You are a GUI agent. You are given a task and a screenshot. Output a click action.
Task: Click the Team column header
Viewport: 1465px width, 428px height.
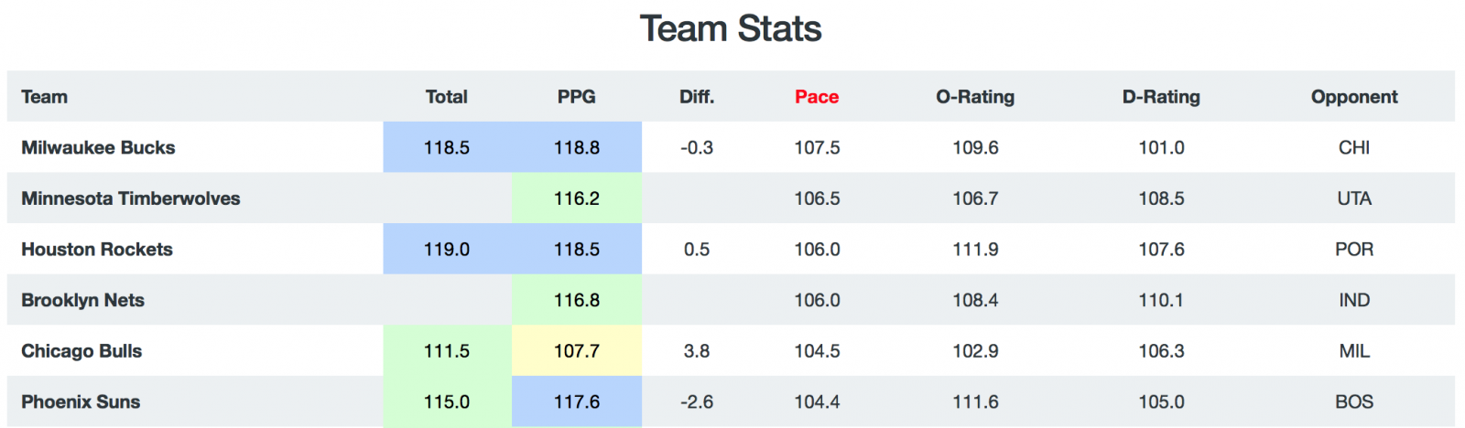click(x=45, y=97)
